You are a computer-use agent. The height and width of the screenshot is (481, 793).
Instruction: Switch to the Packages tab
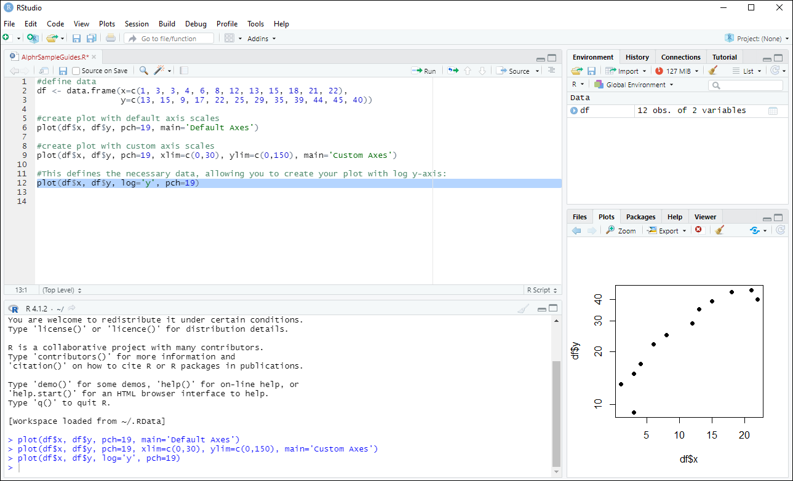640,216
